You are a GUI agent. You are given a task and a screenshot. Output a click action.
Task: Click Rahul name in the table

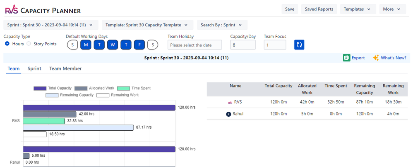click(238, 114)
